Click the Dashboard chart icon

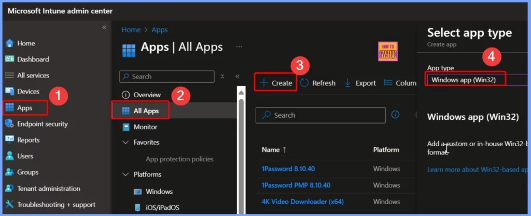pyautogui.click(x=9, y=59)
